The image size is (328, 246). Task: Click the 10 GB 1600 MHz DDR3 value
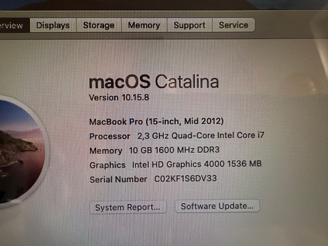[x=174, y=150]
